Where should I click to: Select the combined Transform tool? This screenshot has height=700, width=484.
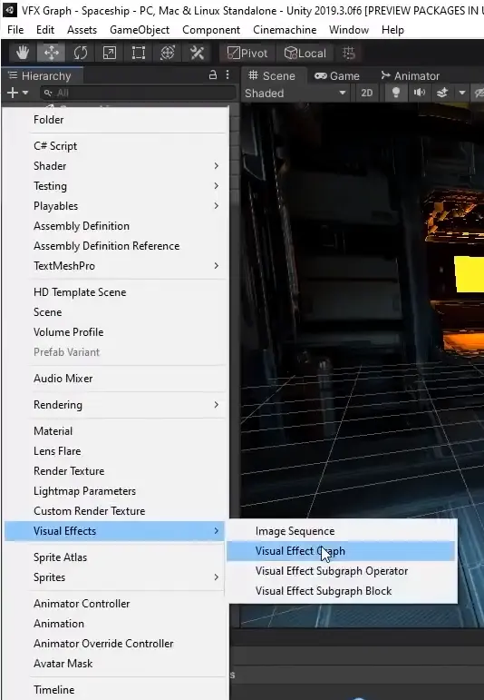click(x=168, y=54)
